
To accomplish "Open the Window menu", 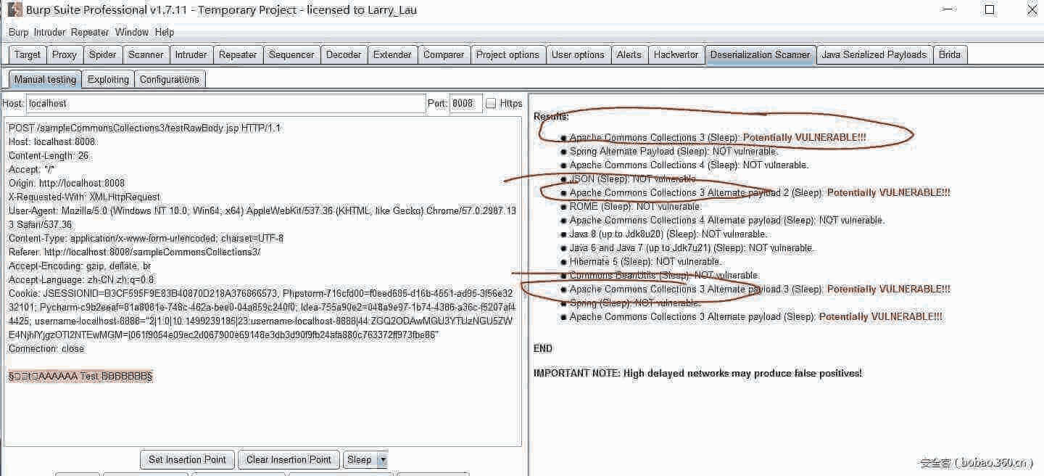I will (x=131, y=32).
